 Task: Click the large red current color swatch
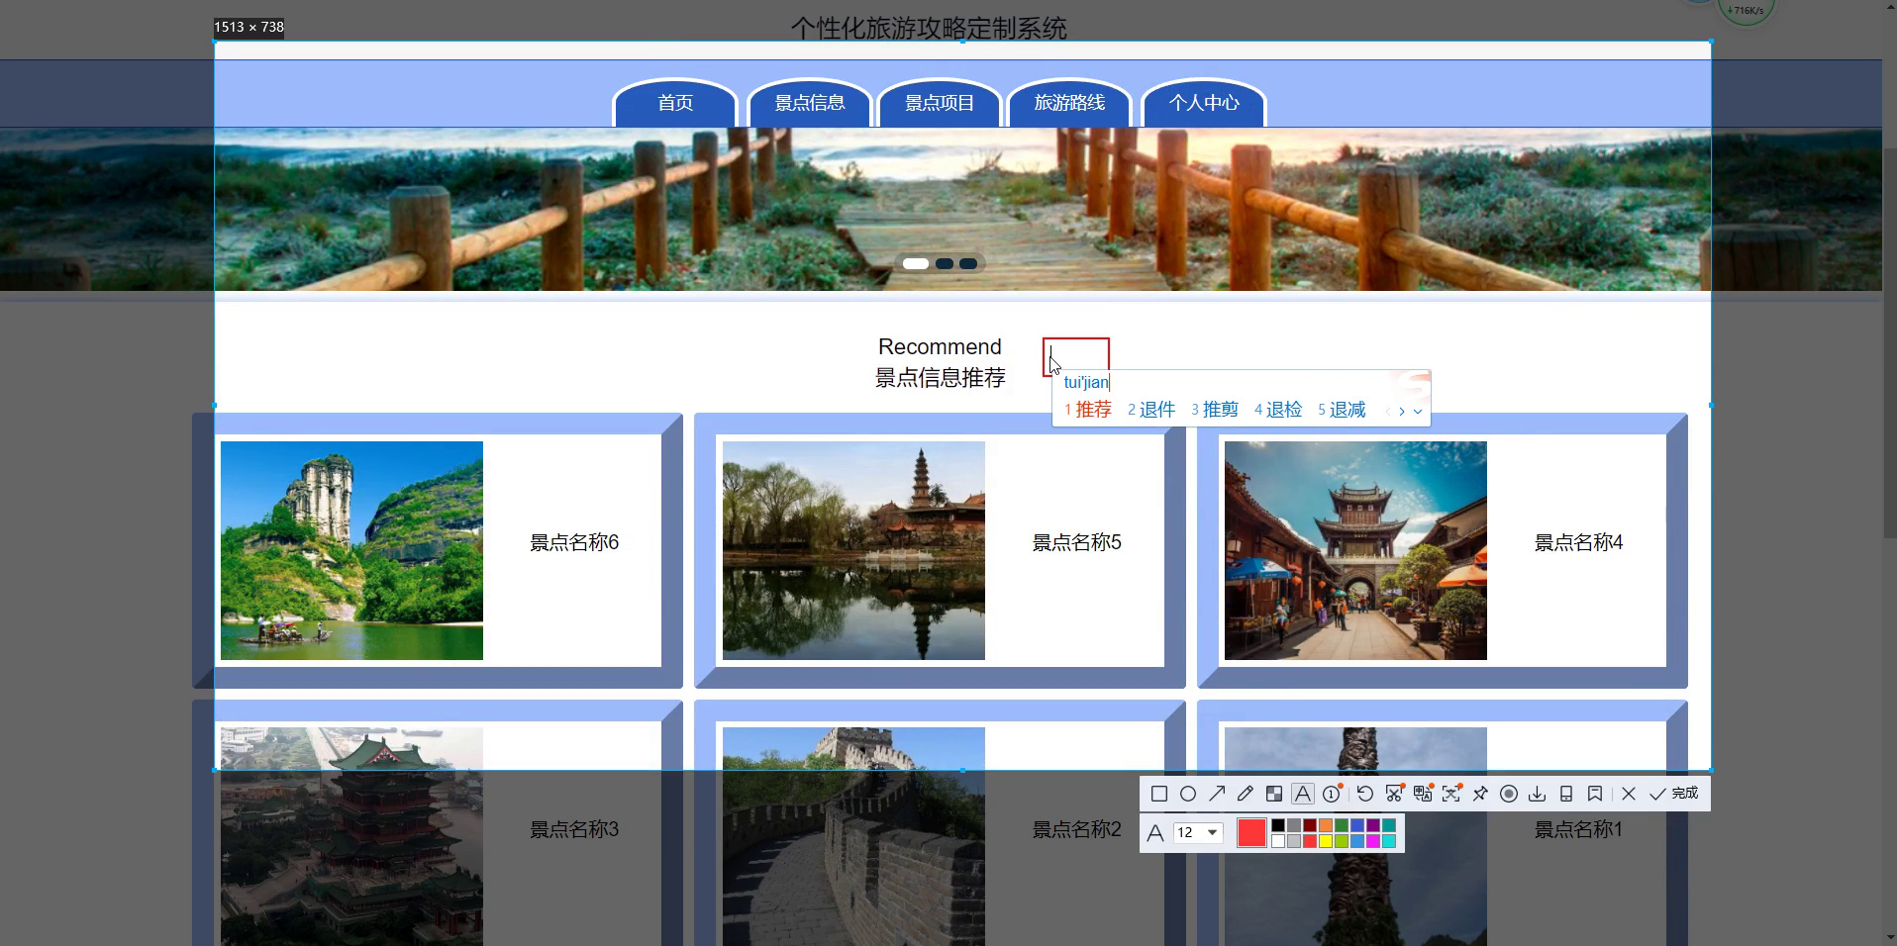click(1251, 833)
